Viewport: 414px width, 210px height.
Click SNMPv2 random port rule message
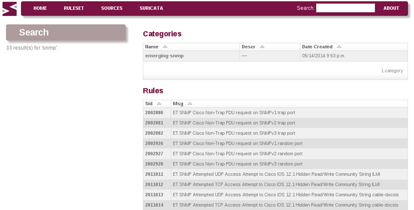(238, 154)
